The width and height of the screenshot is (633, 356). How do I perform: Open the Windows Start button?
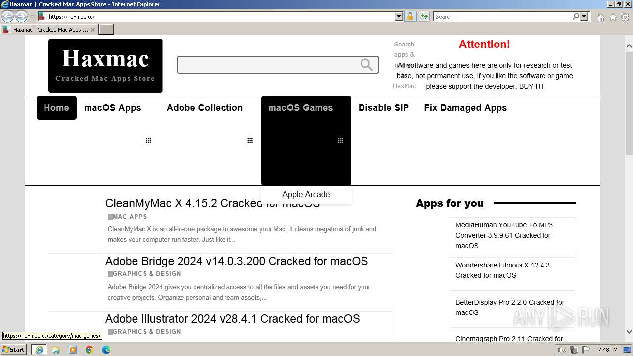[x=14, y=349]
